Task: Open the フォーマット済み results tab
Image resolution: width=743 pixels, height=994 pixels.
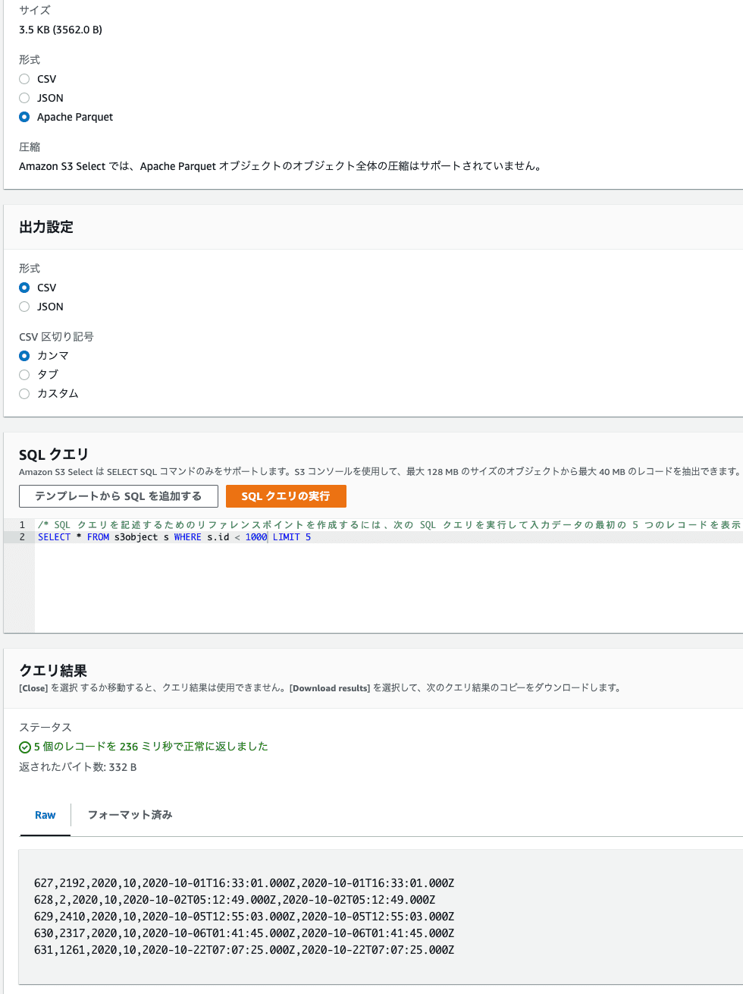Action: 130,815
